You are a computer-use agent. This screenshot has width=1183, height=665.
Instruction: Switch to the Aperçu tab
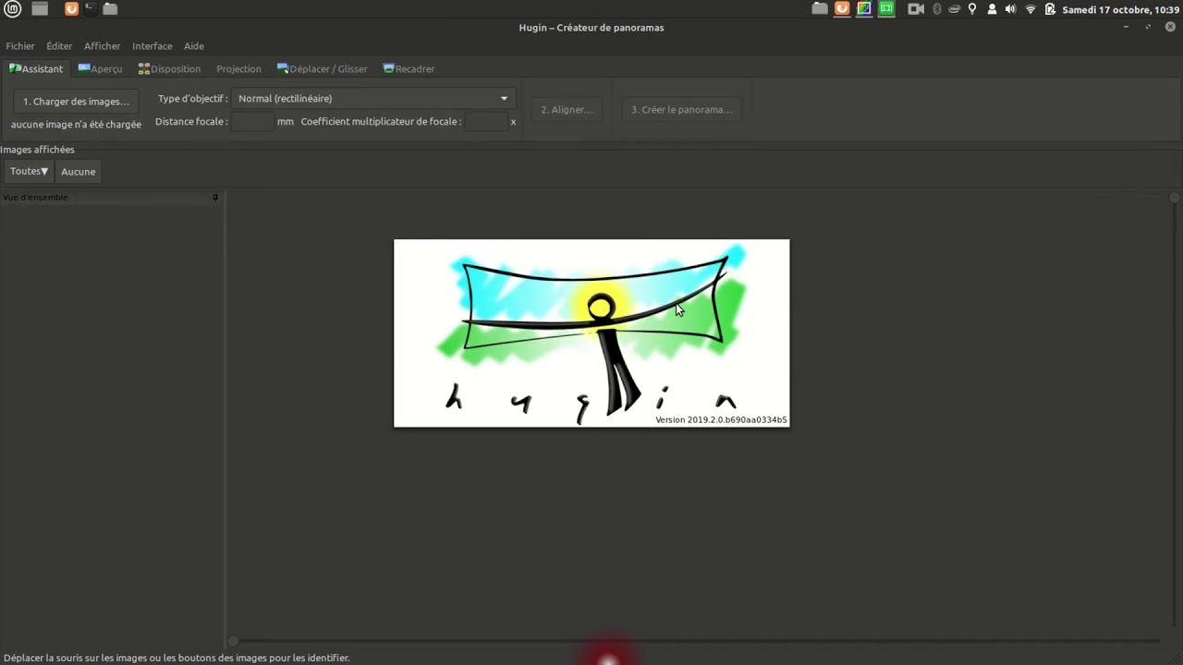click(101, 69)
